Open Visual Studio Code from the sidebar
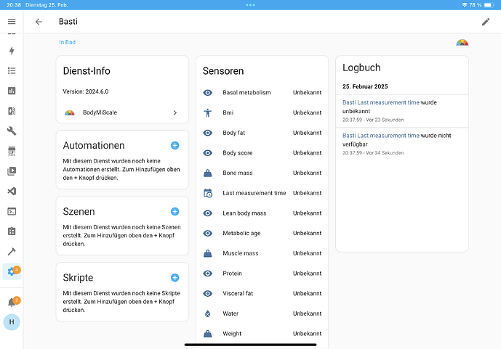The height and width of the screenshot is (349, 501). click(12, 192)
